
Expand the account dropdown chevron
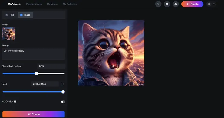214,4
